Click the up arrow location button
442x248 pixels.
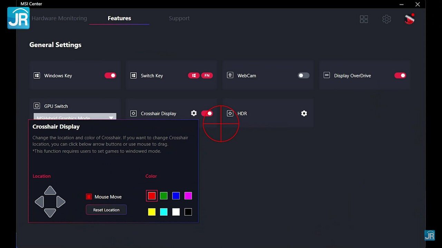[50, 191]
